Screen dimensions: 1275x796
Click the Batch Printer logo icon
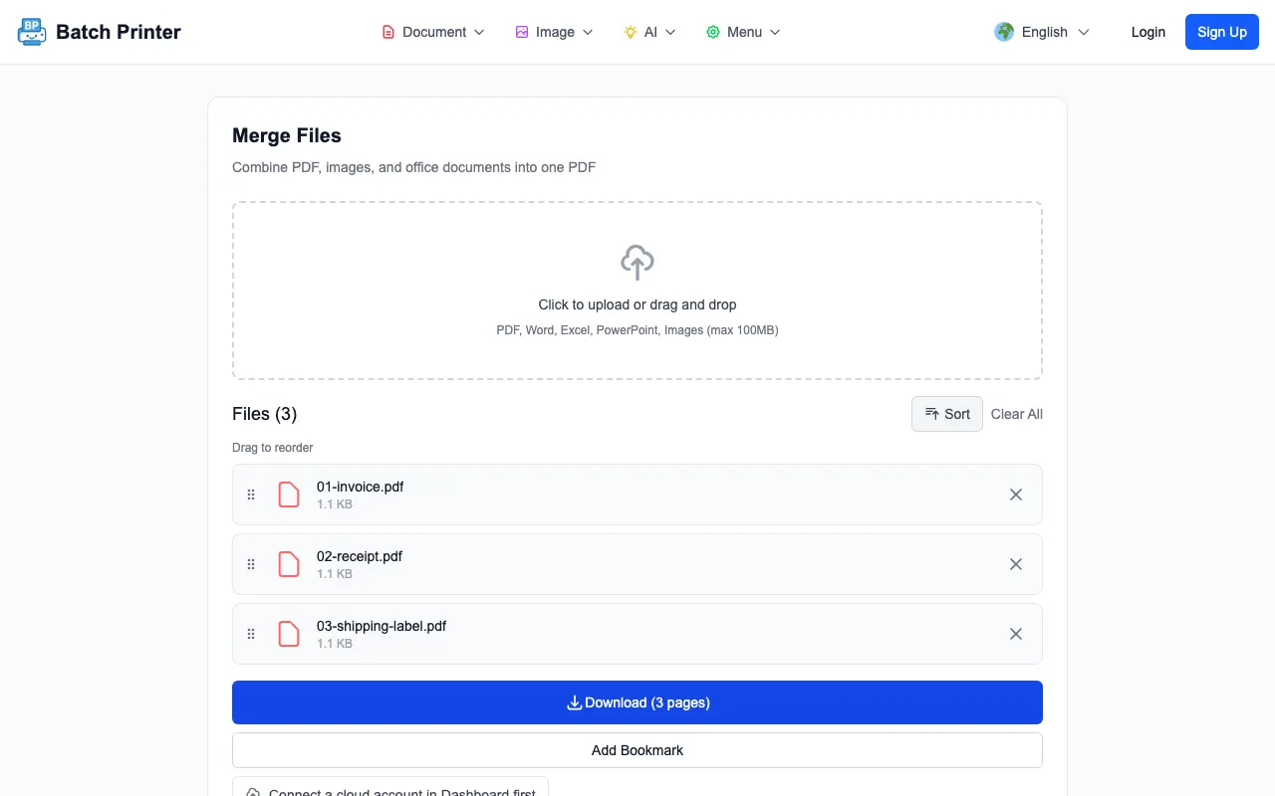32,32
